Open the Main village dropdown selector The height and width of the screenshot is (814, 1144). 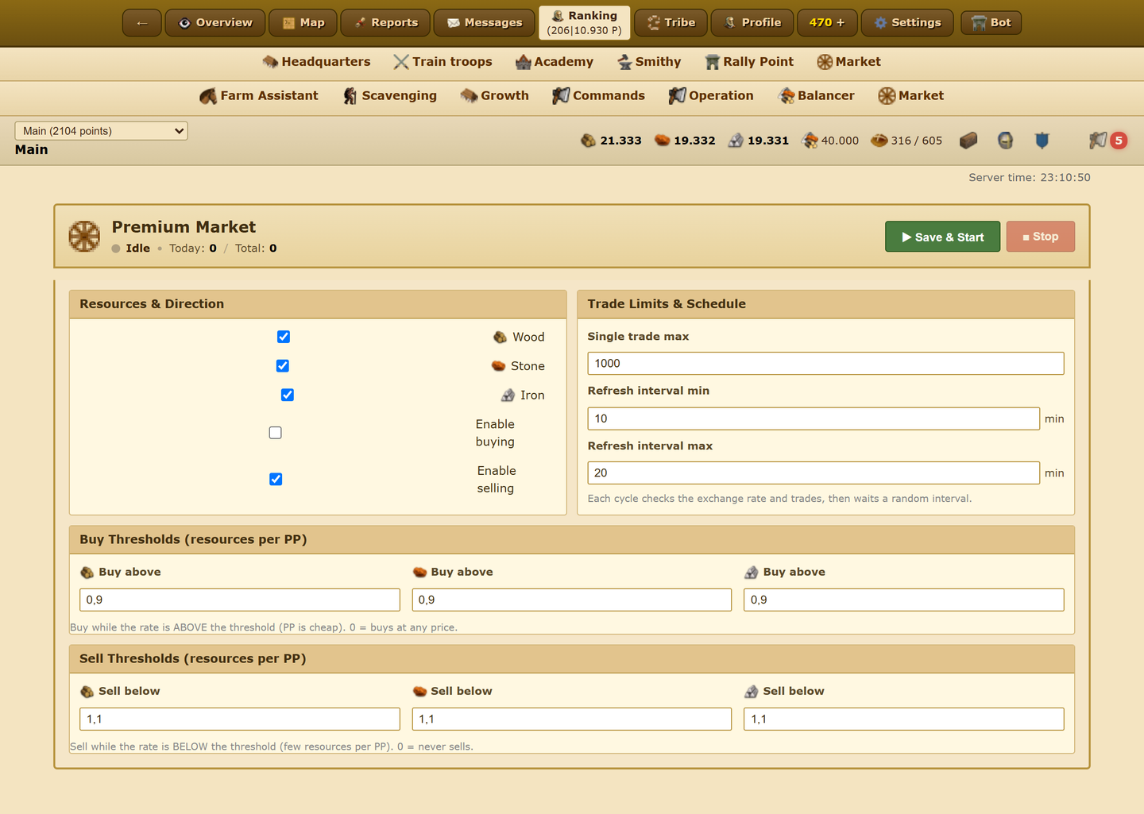[x=102, y=131]
